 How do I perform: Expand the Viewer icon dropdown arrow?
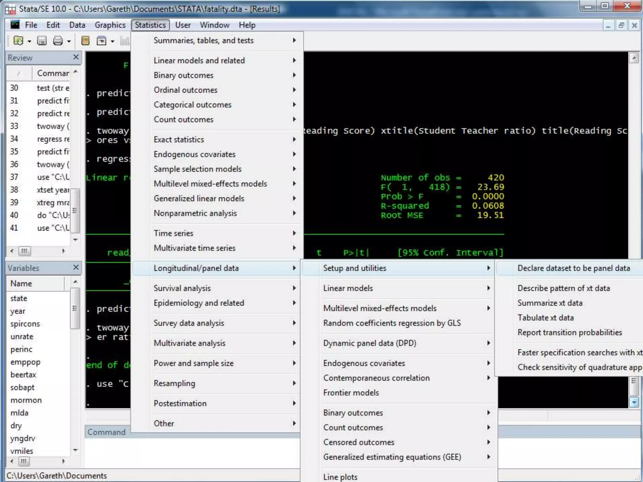pyautogui.click(x=112, y=41)
